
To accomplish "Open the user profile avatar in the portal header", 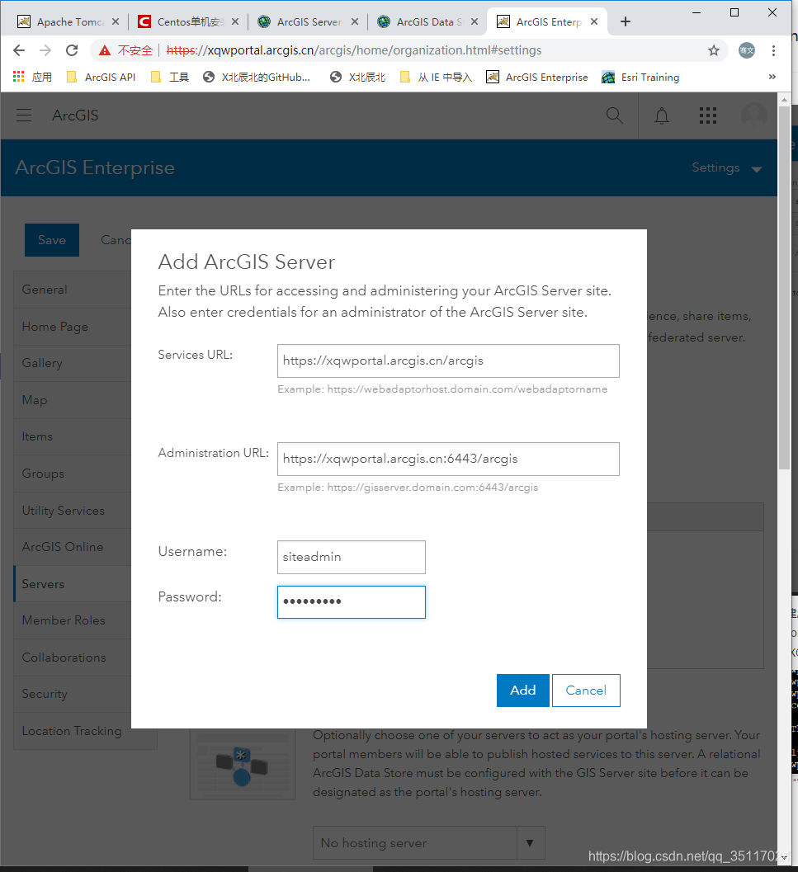I will click(x=754, y=115).
